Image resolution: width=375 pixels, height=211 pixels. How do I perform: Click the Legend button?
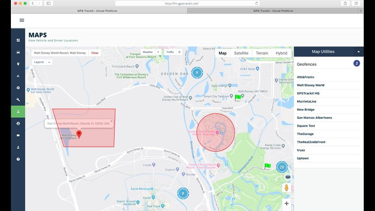39,62
